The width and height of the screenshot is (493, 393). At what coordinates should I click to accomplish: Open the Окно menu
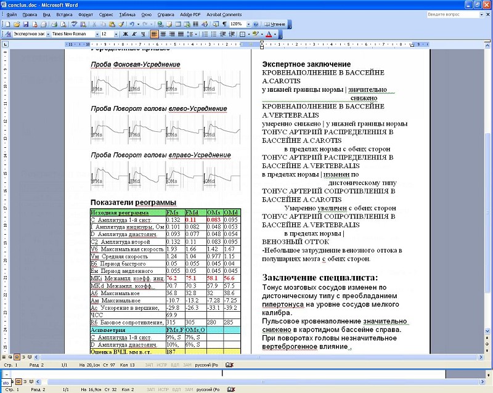coord(146,14)
